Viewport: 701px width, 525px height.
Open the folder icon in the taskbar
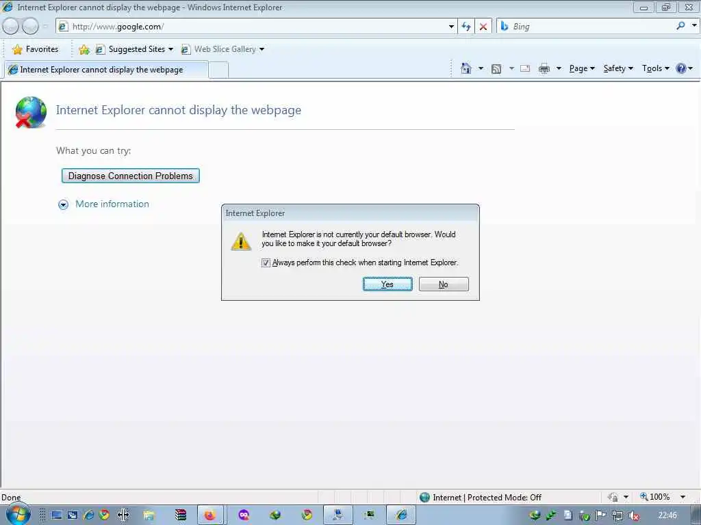pyautogui.click(x=149, y=515)
